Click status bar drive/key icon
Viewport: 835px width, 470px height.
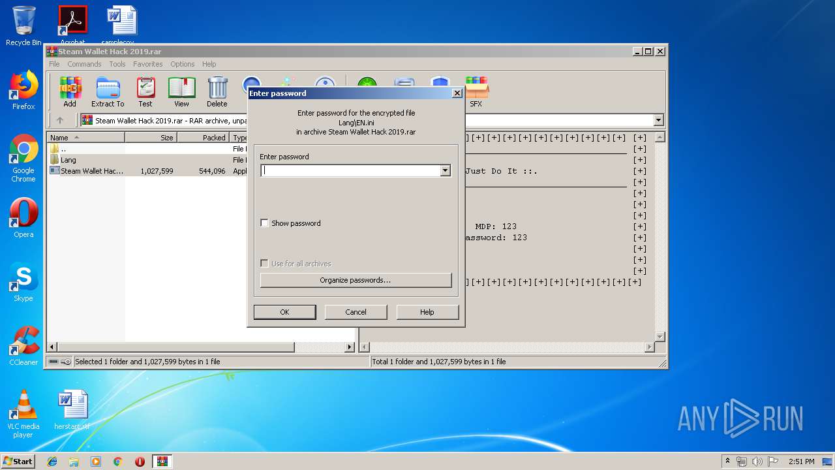[x=60, y=362]
